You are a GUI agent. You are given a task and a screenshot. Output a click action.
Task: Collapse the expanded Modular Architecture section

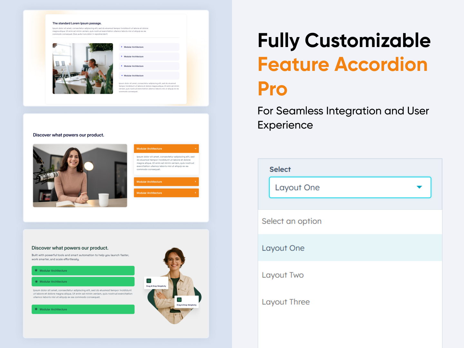coord(149,75)
